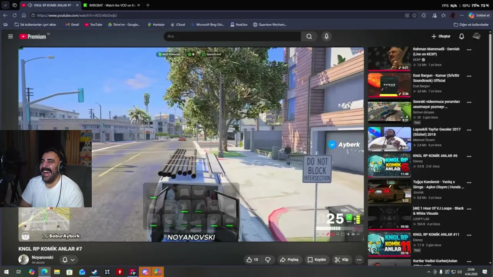Open options for 1 Hour VJ Loops video
493x277 pixels.
pyautogui.click(x=469, y=209)
